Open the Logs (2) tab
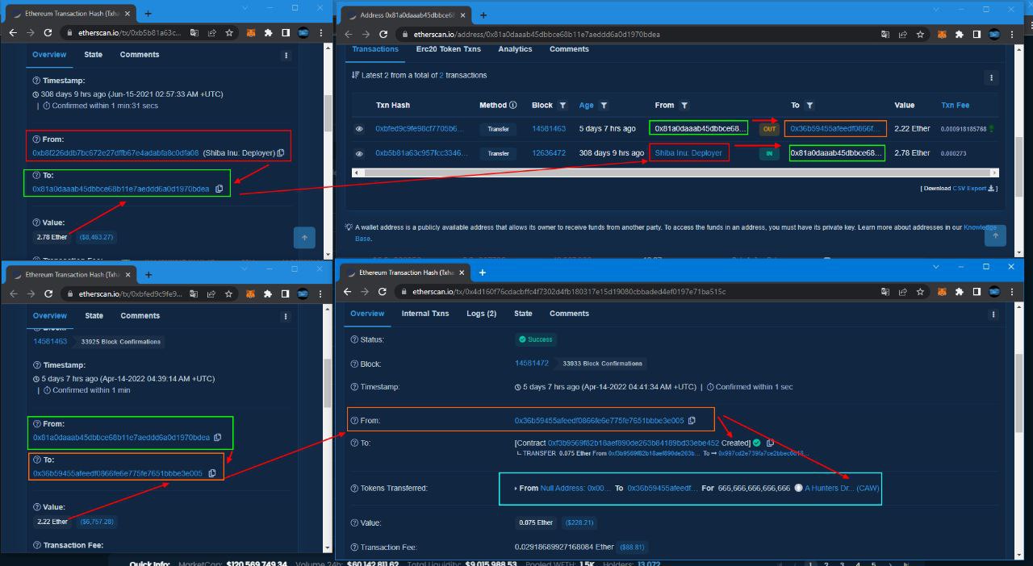 (x=481, y=314)
